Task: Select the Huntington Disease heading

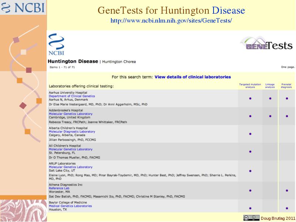Action: tap(73, 61)
